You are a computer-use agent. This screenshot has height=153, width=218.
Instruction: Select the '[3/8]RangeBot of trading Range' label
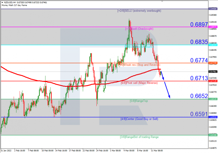tap(139, 137)
